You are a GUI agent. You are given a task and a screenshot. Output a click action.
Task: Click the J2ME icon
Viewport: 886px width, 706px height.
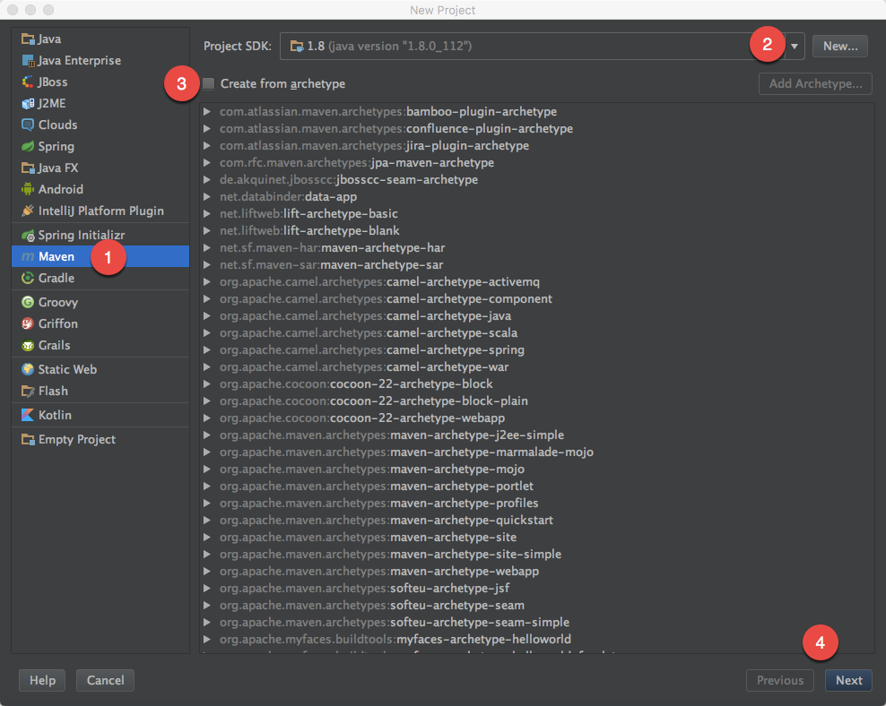[x=28, y=103]
